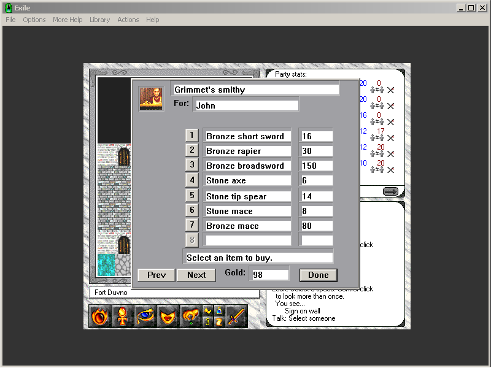Click the Gold amount field
Image resolution: width=491 pixels, height=368 pixels.
tap(269, 275)
